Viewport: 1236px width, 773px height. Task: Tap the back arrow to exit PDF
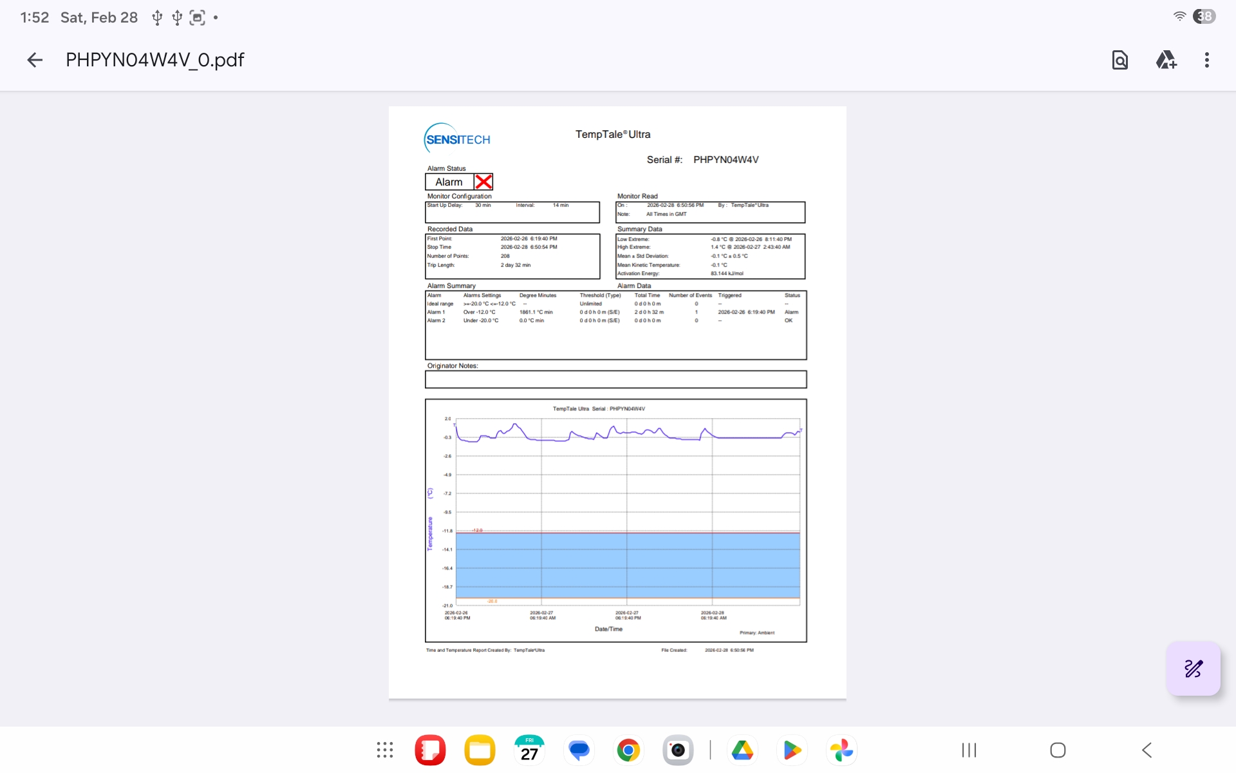[35, 60]
